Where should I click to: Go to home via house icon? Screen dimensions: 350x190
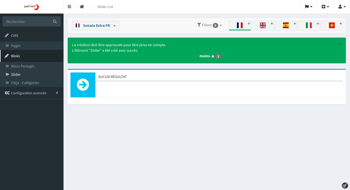click(82, 7)
